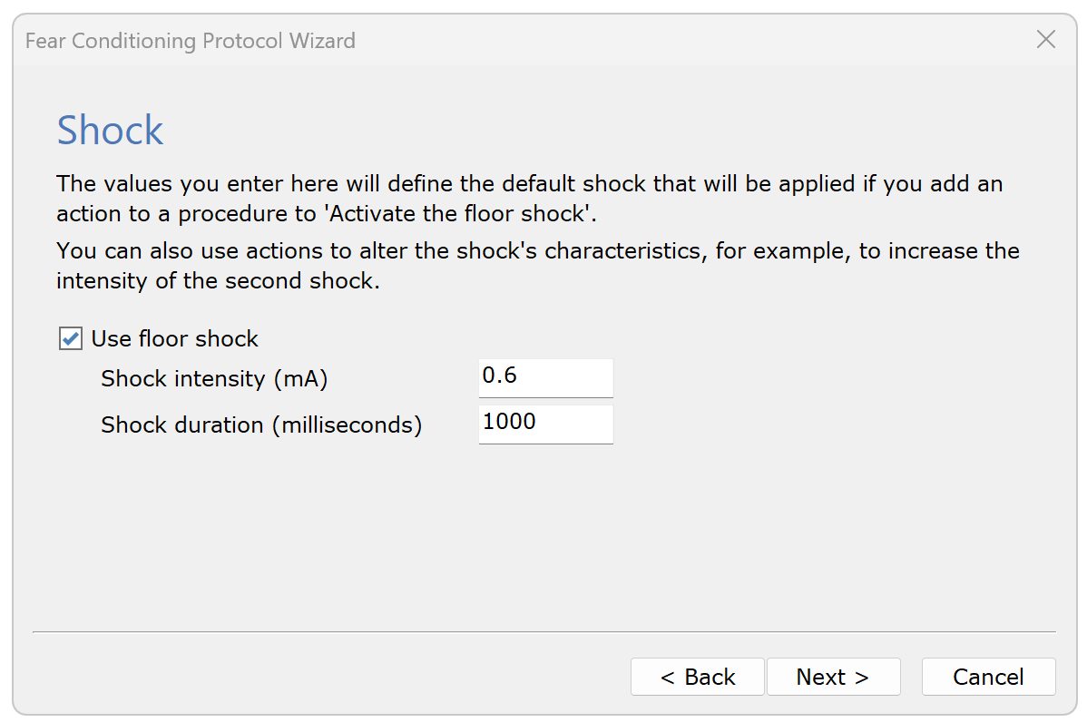1087x722 pixels.
Task: Place cursor on the 0.6 intensity value
Action: (500, 376)
